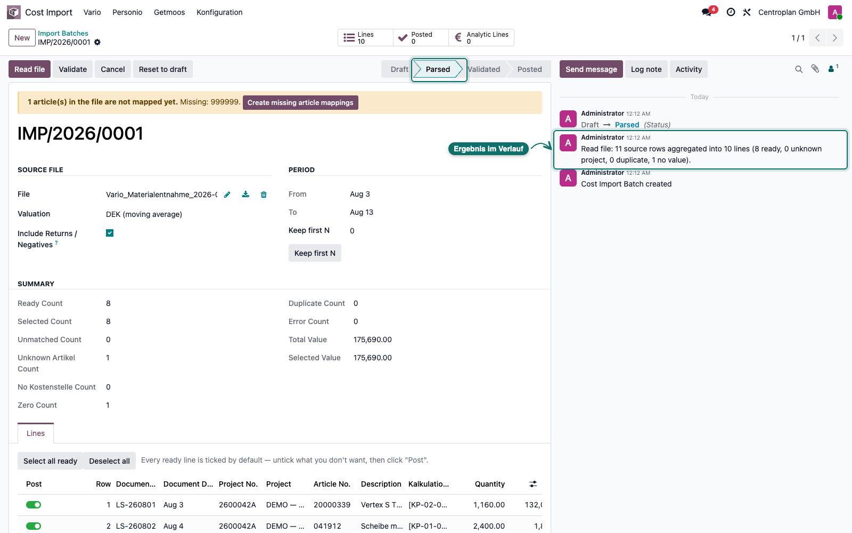Download the Vario source file
The height and width of the screenshot is (533, 852).
click(245, 195)
